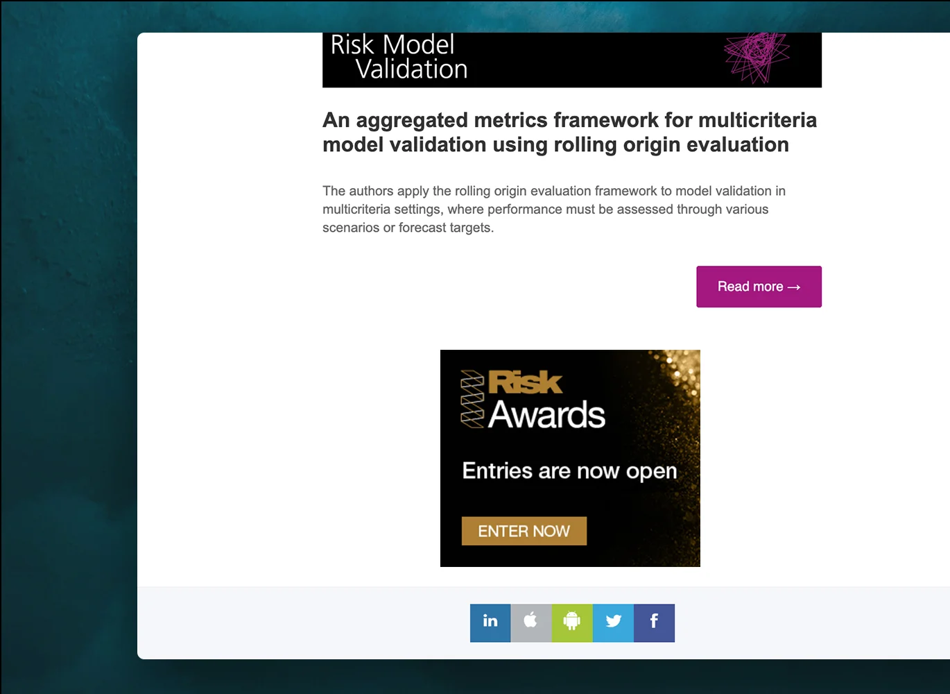Image resolution: width=950 pixels, height=694 pixels.
Task: Click the article summary about rolling origin evaluation
Action: point(553,209)
